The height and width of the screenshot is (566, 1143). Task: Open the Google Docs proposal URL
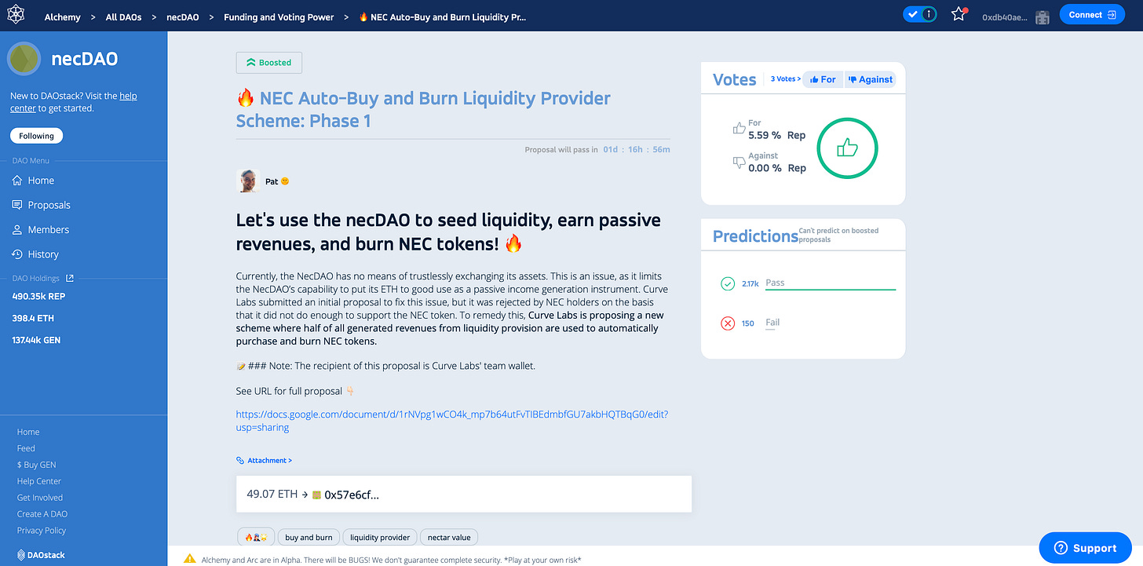coord(452,421)
